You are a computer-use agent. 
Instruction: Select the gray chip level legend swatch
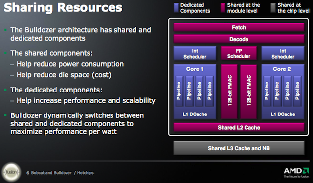point(273,8)
